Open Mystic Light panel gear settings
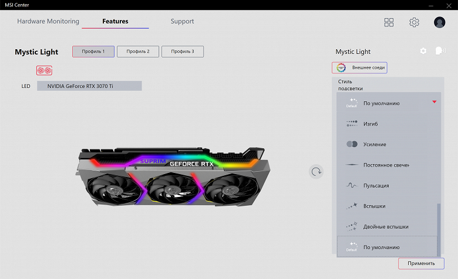Viewport: 458px width, 279px height. pyautogui.click(x=423, y=51)
